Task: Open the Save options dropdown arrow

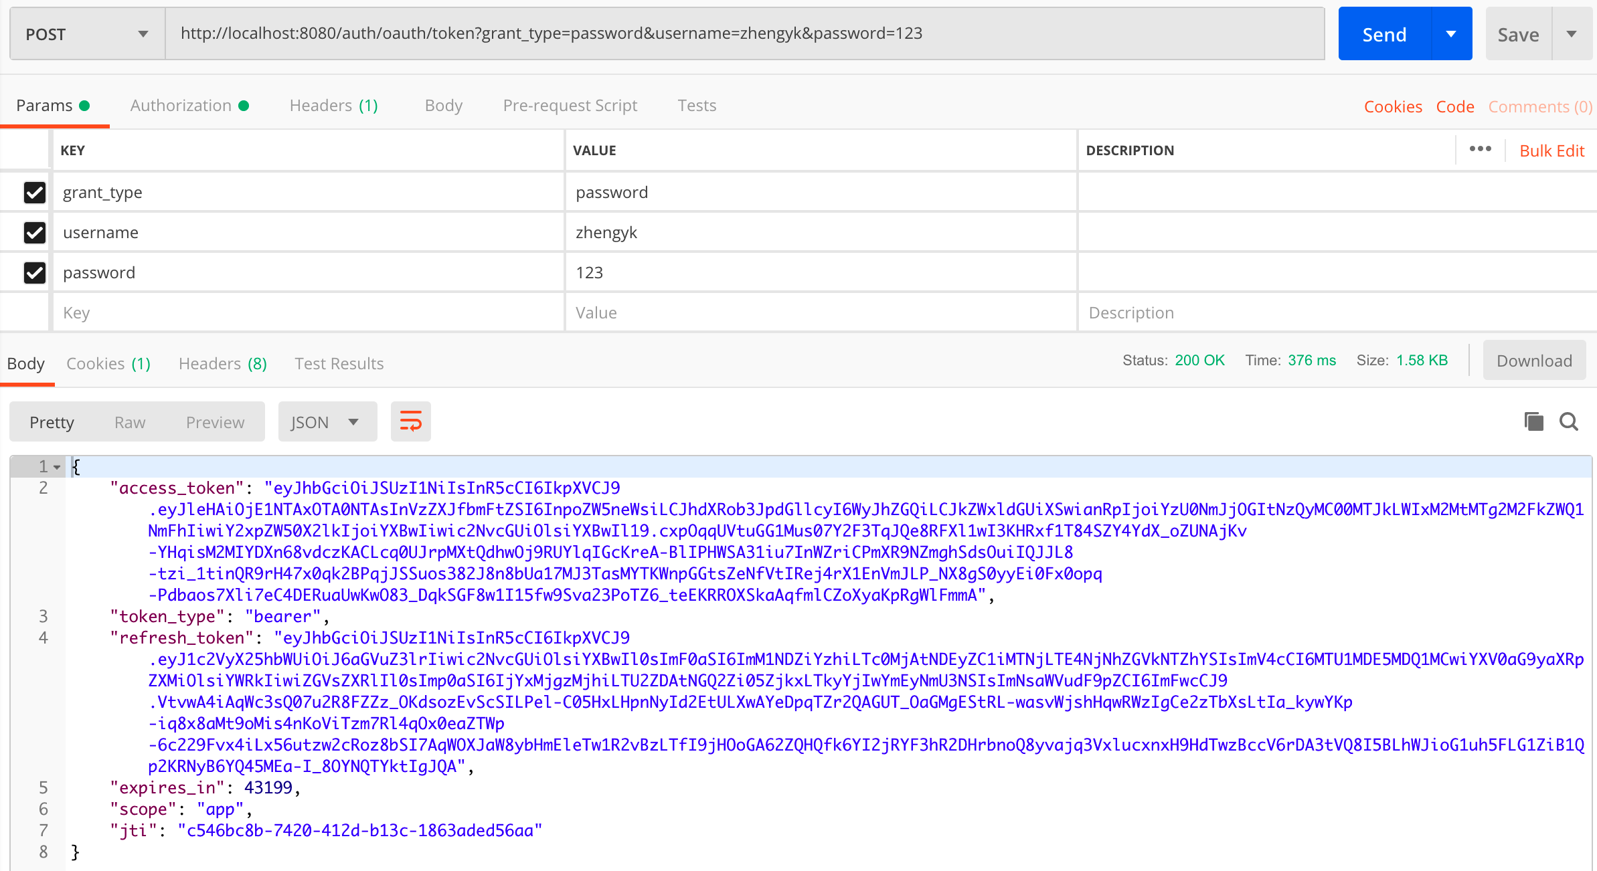Action: coord(1572,34)
